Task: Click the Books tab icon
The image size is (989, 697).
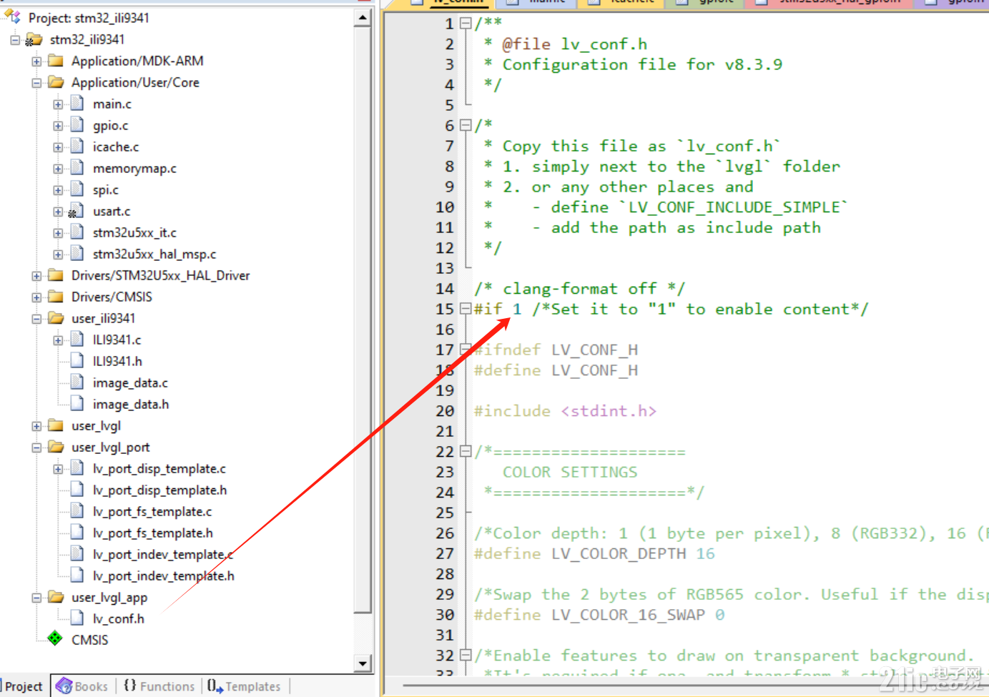Action: 64,686
